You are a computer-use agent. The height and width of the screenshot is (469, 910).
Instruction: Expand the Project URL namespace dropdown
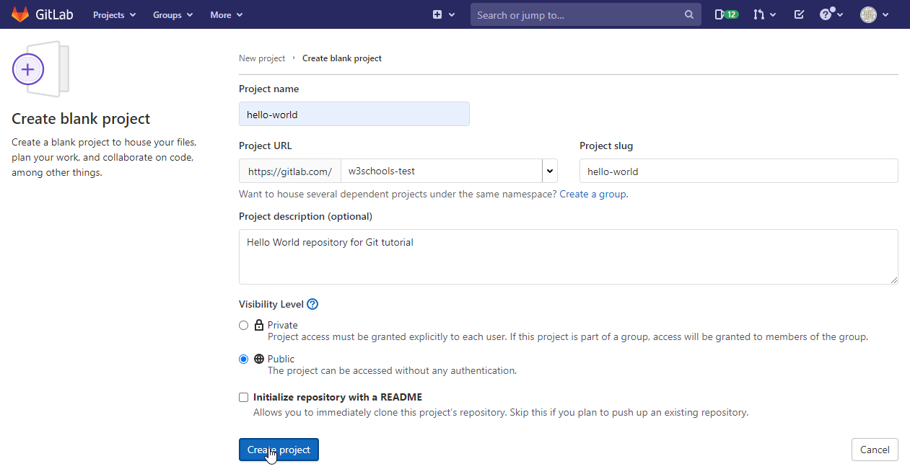coord(550,171)
